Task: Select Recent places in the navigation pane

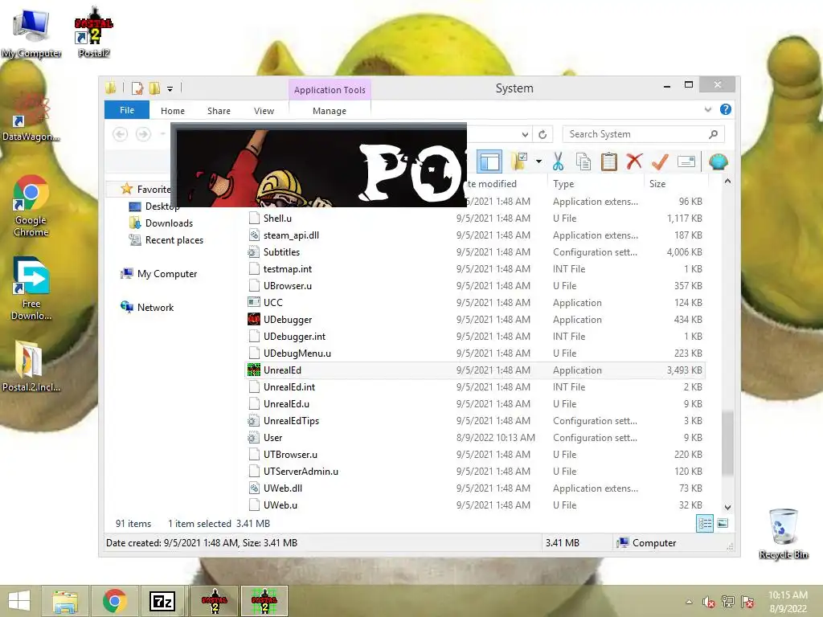Action: pos(174,239)
